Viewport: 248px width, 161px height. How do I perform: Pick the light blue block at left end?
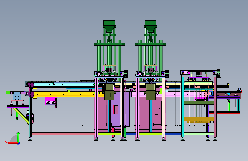(x=17, y=96)
